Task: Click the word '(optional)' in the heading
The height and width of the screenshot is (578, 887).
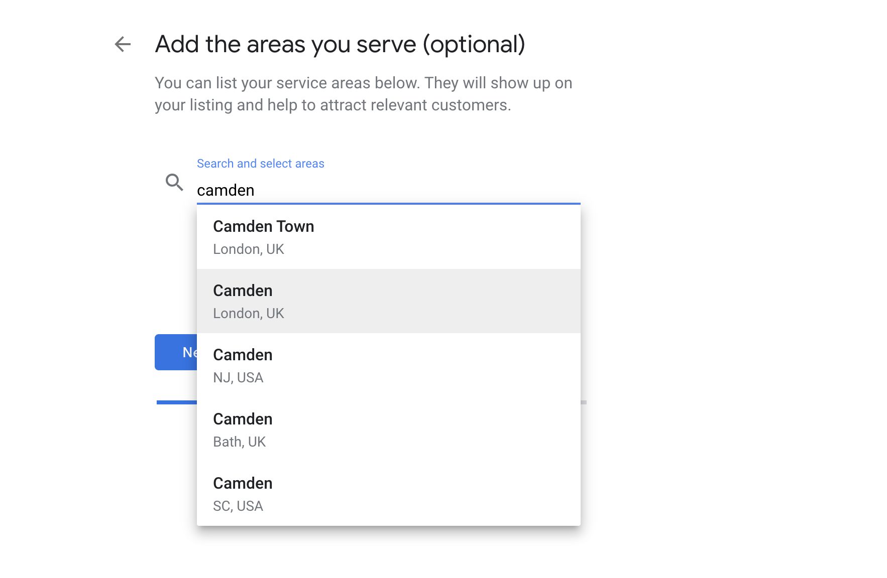Action: point(474,44)
